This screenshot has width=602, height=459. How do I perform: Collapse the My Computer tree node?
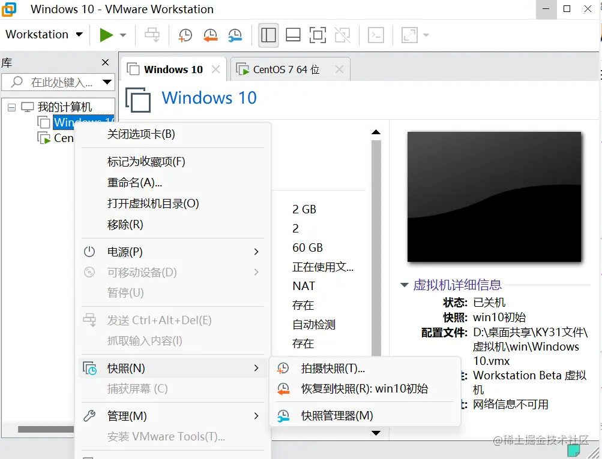pyautogui.click(x=11, y=107)
